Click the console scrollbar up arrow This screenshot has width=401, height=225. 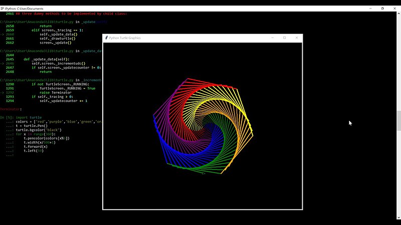click(x=398, y=14)
